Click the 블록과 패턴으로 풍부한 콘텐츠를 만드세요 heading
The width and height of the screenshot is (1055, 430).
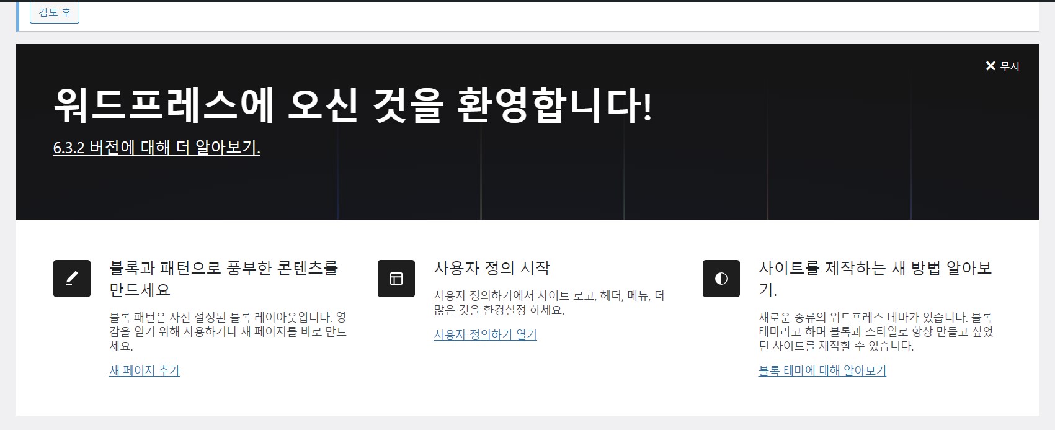(x=224, y=279)
